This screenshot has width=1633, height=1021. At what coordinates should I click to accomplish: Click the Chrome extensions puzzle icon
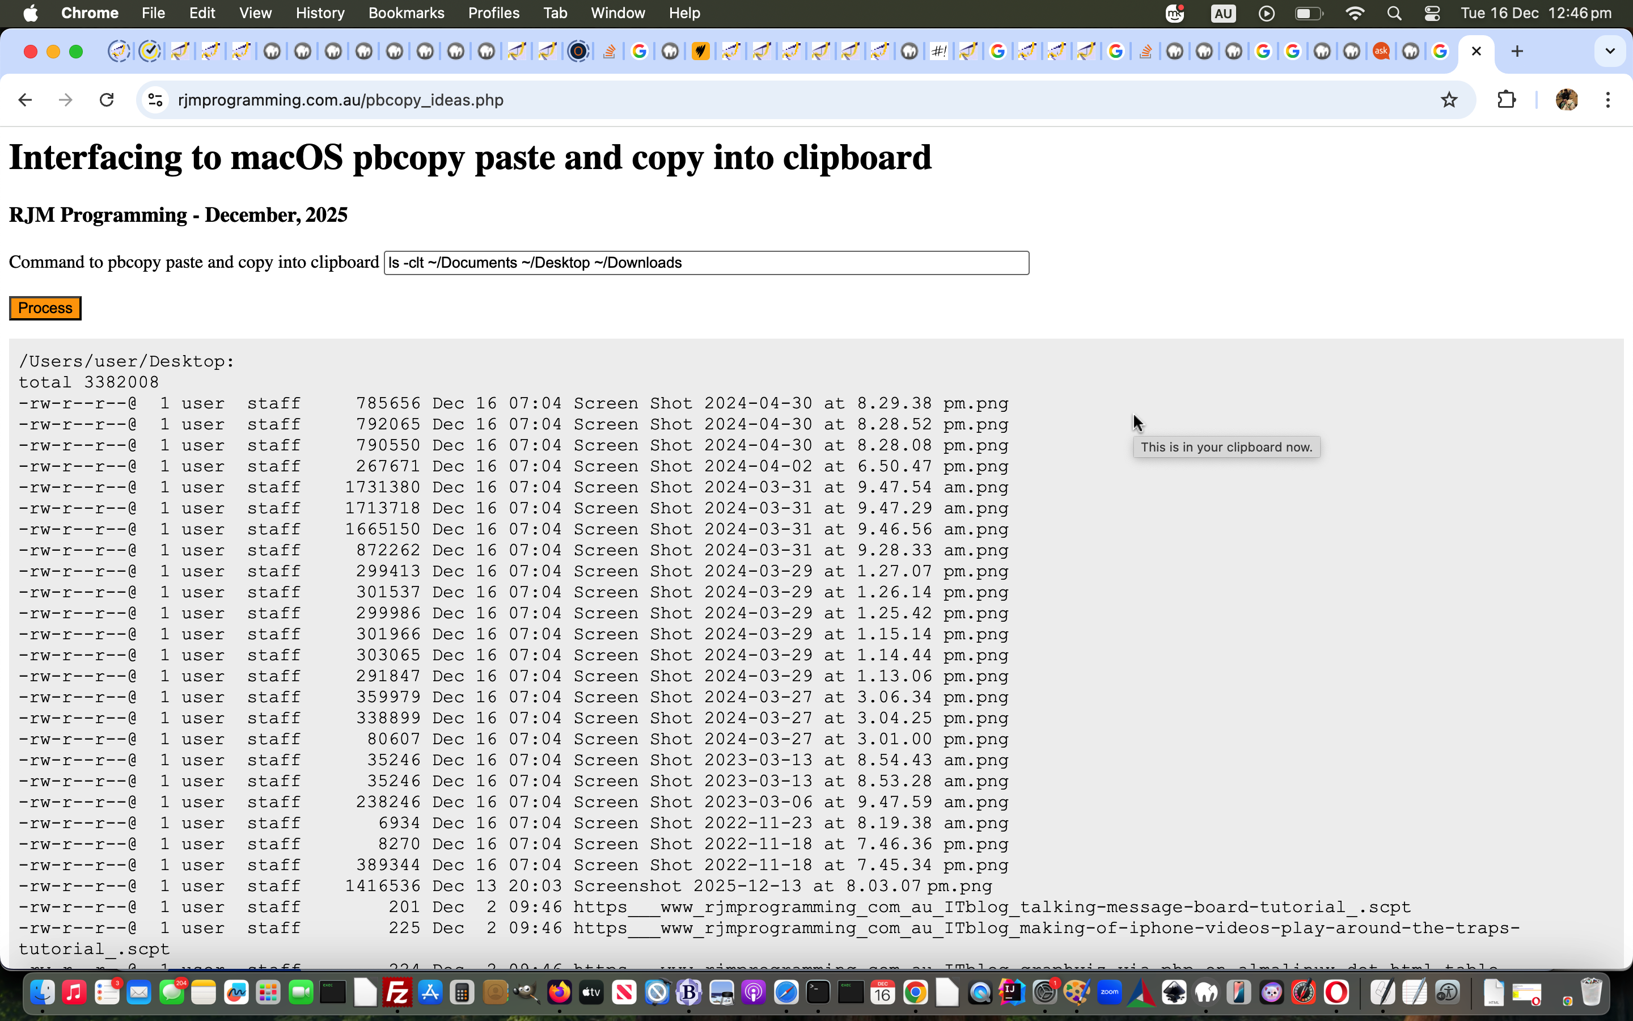click(x=1507, y=99)
